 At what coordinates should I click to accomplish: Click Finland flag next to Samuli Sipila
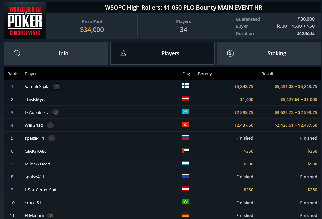[186, 86]
